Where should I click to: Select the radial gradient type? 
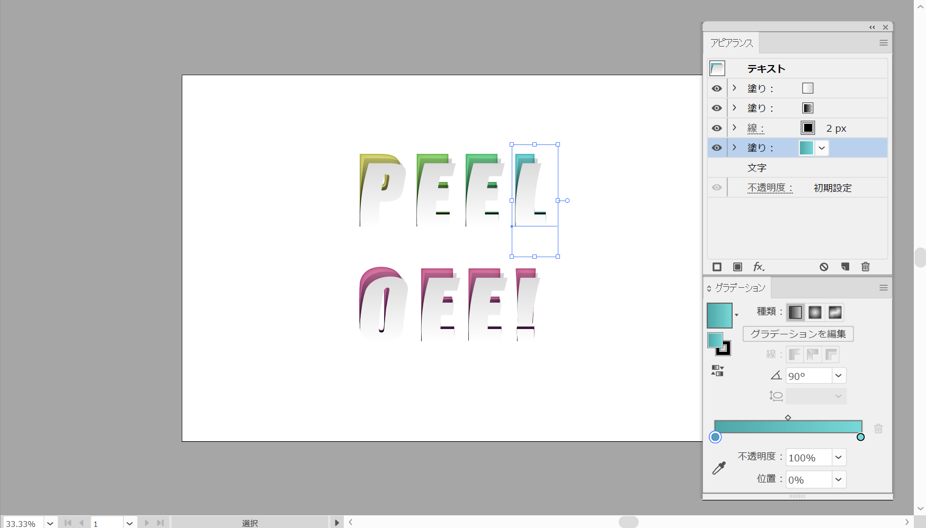[815, 313]
